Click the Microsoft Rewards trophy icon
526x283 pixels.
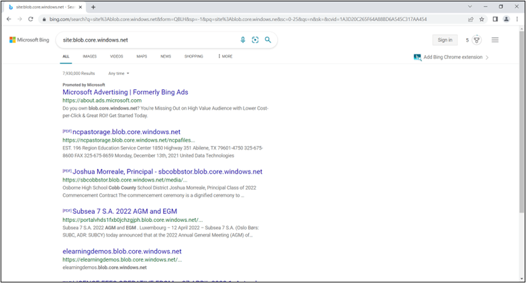click(x=476, y=40)
